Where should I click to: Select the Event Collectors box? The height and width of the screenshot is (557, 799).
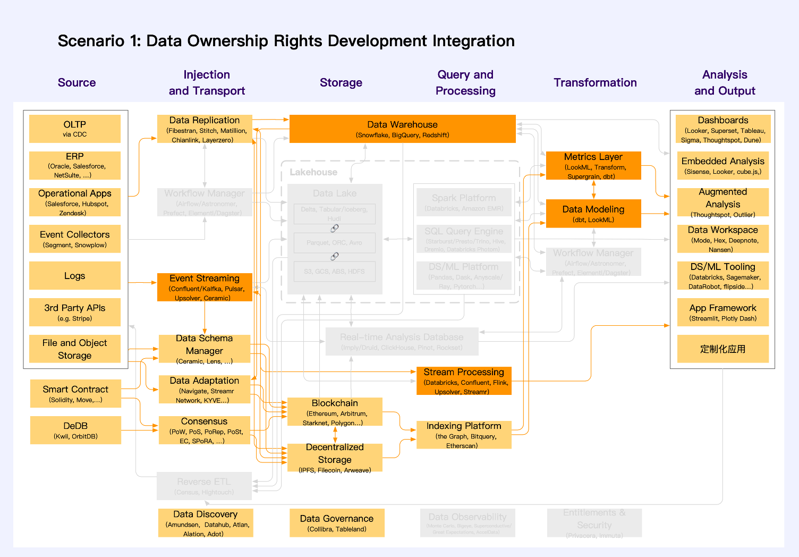coord(75,239)
